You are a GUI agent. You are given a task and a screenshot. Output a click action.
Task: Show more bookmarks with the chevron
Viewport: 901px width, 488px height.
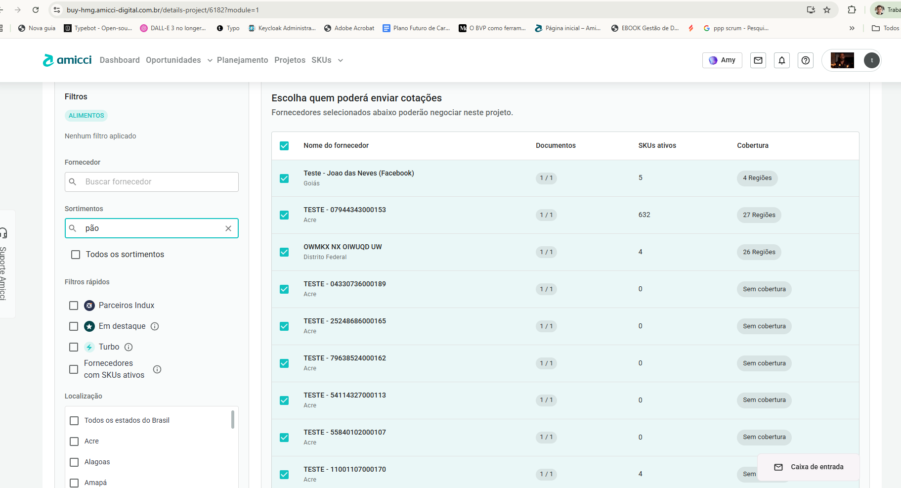pyautogui.click(x=852, y=28)
